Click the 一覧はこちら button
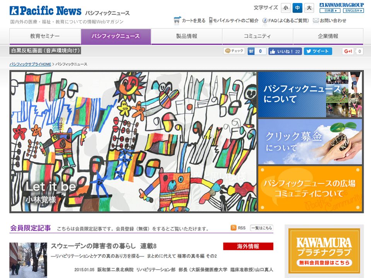This screenshot has width=371, height=278. pos(262,228)
